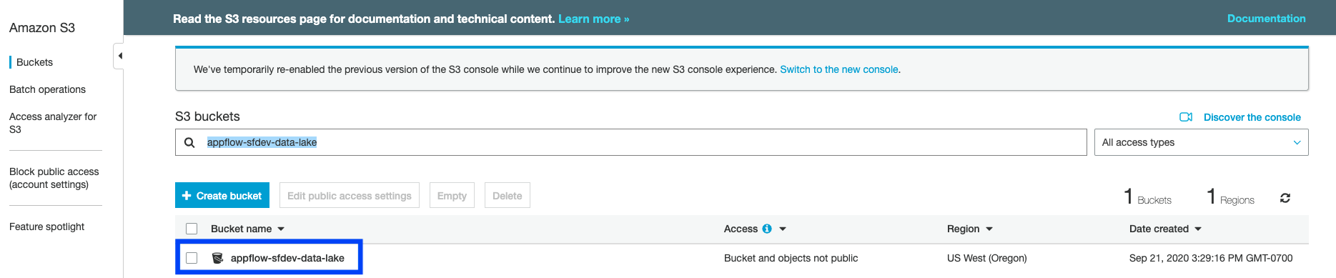Click the Date created column sort arrow
This screenshot has height=278, width=1336.
[x=1198, y=229]
